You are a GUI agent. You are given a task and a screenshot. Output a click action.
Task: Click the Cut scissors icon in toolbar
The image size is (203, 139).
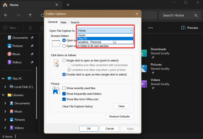tap(30, 28)
